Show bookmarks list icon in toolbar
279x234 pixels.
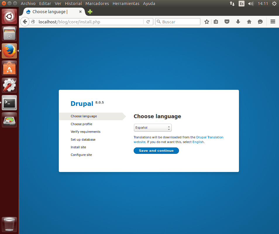tap(216, 22)
